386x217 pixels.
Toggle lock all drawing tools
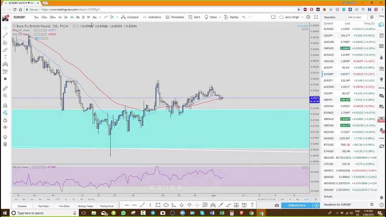tap(5, 120)
